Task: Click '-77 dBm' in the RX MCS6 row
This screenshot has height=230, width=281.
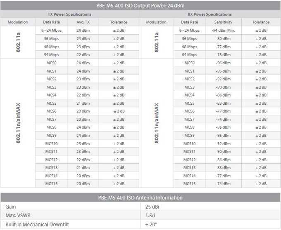Action: [223, 111]
